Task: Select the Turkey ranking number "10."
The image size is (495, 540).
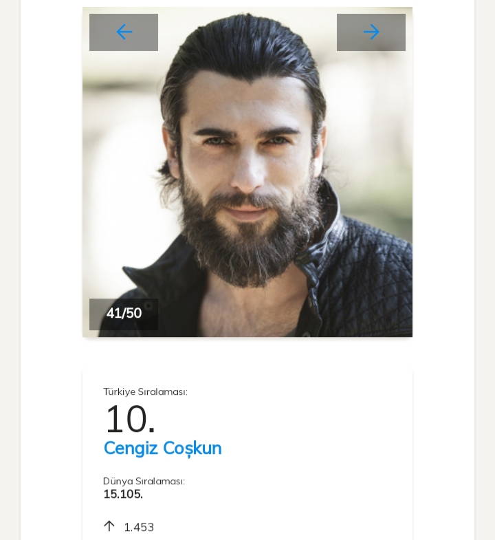Action: coord(129,419)
